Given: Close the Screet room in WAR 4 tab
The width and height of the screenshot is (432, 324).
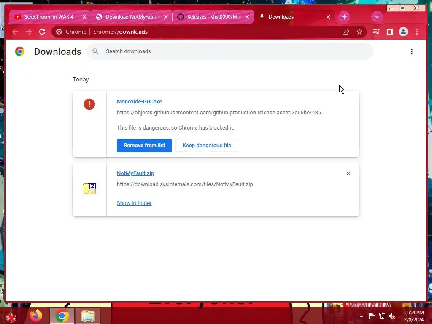Looking at the screenshot, I should pyautogui.click(x=84, y=17).
